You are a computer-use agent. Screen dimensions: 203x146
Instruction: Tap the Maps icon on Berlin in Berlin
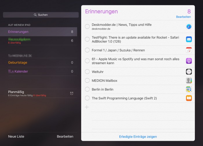pos(189,89)
